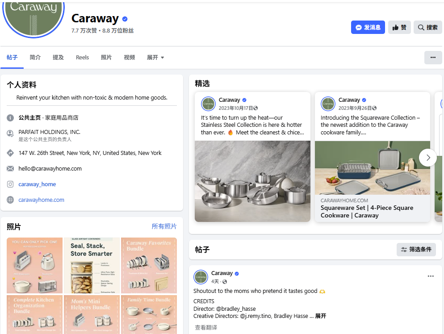Click the 4天 post timestamp
The width and height of the screenshot is (444, 334).
(215, 282)
